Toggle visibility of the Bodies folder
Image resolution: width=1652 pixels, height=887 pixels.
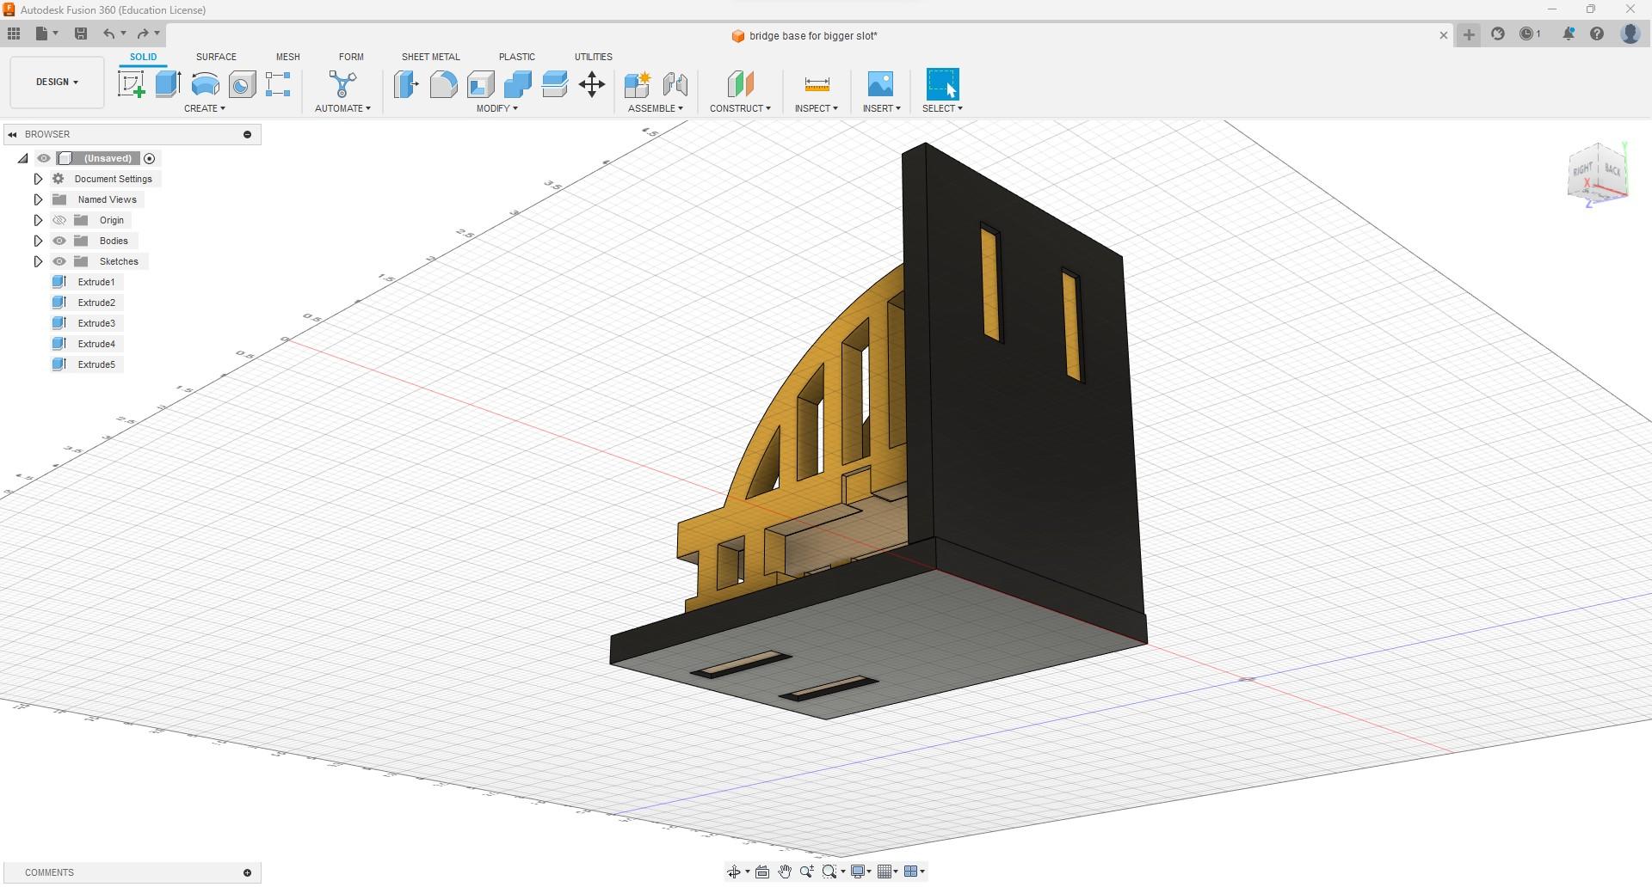59,241
